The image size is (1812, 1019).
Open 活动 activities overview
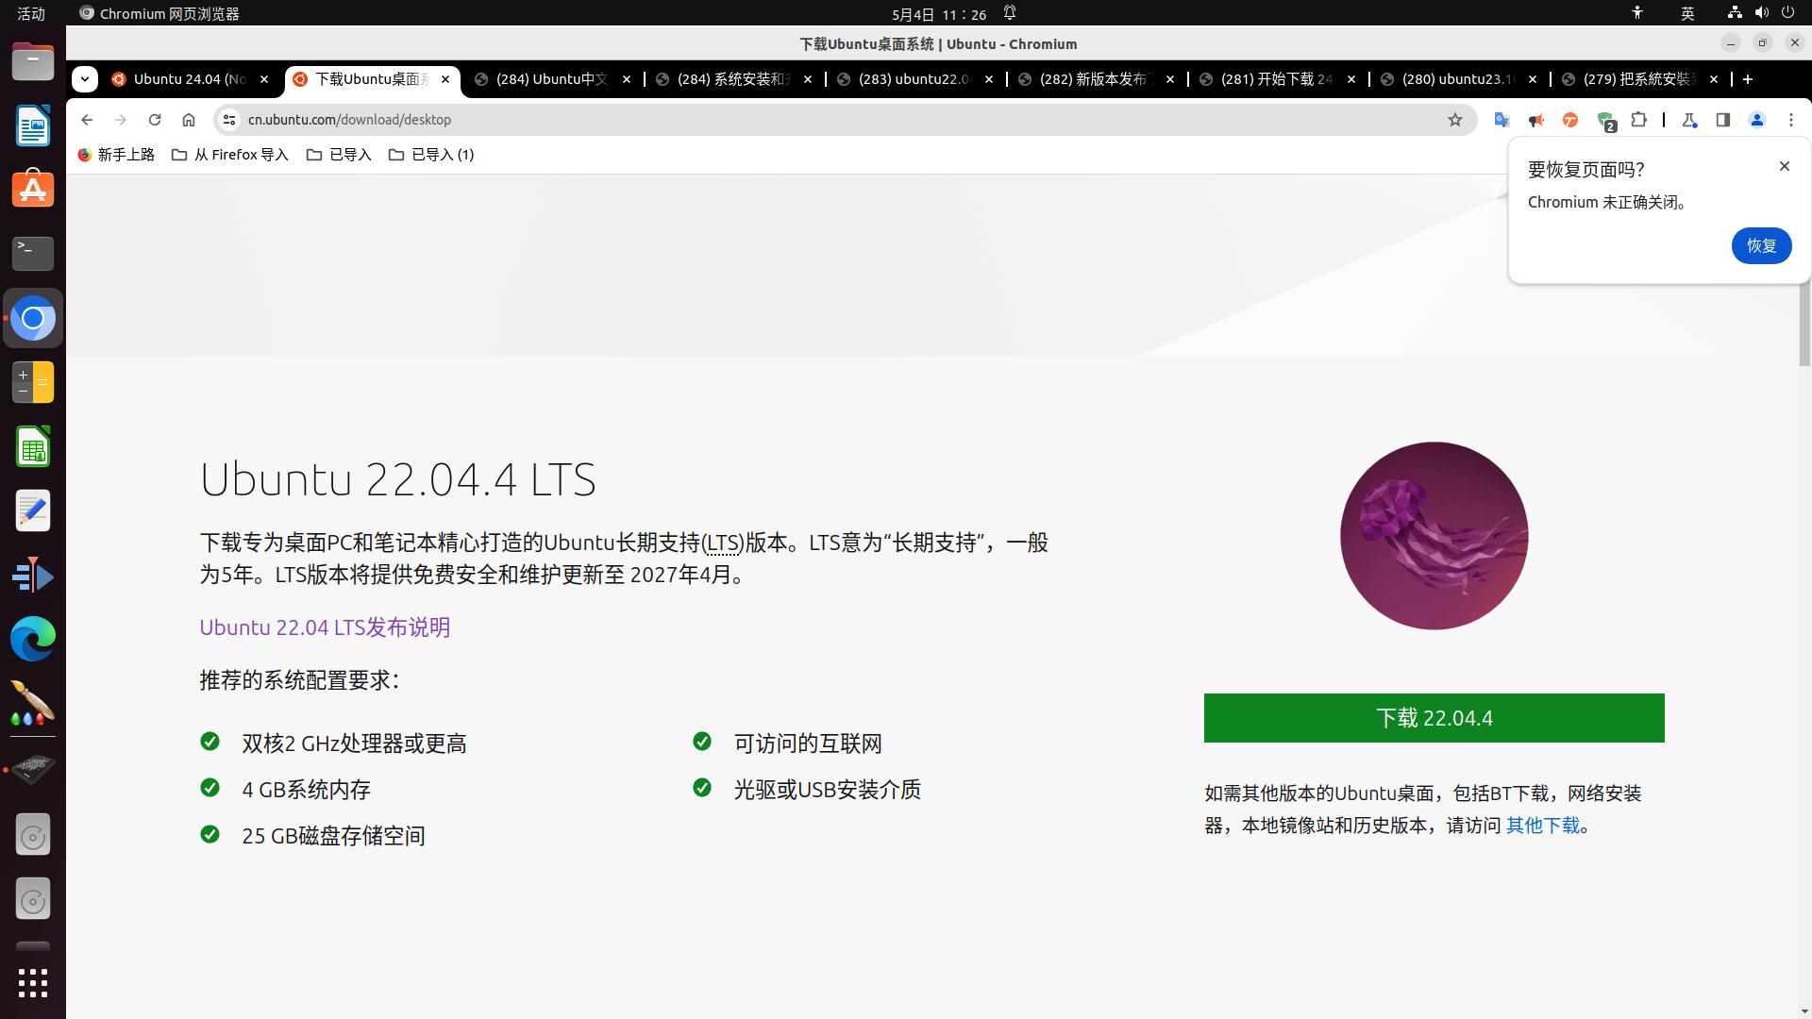point(31,14)
